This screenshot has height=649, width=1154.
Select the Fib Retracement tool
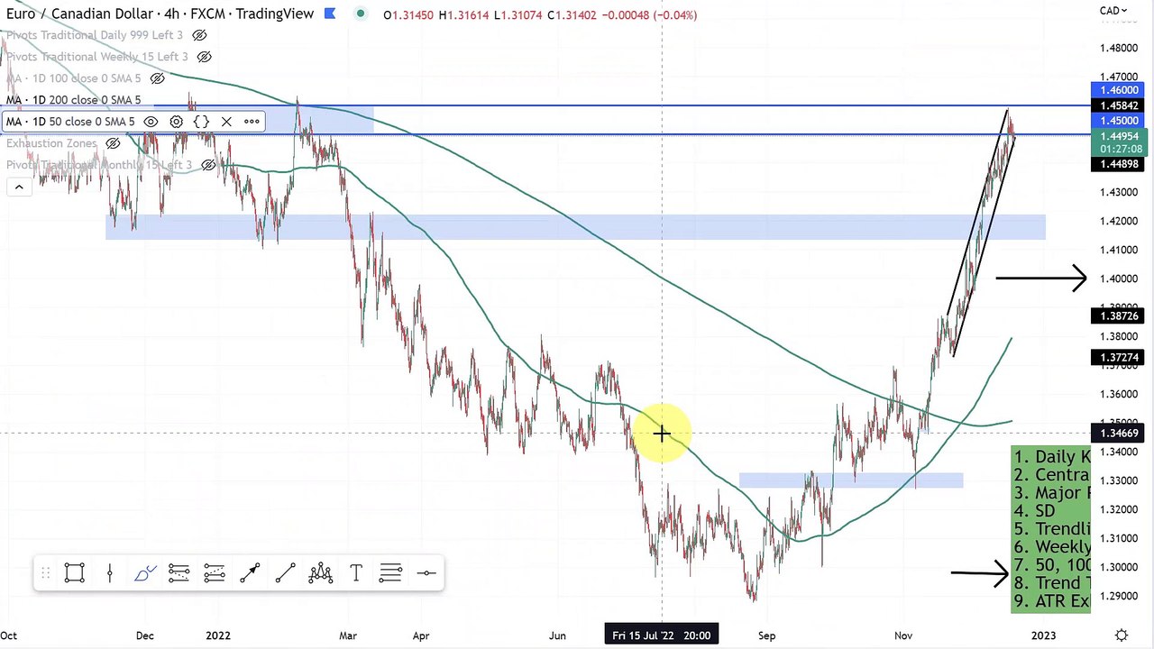pyautogui.click(x=179, y=573)
